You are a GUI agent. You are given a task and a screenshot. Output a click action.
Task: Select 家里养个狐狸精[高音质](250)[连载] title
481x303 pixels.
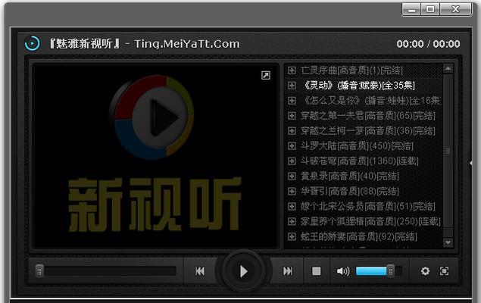[x=370, y=221]
